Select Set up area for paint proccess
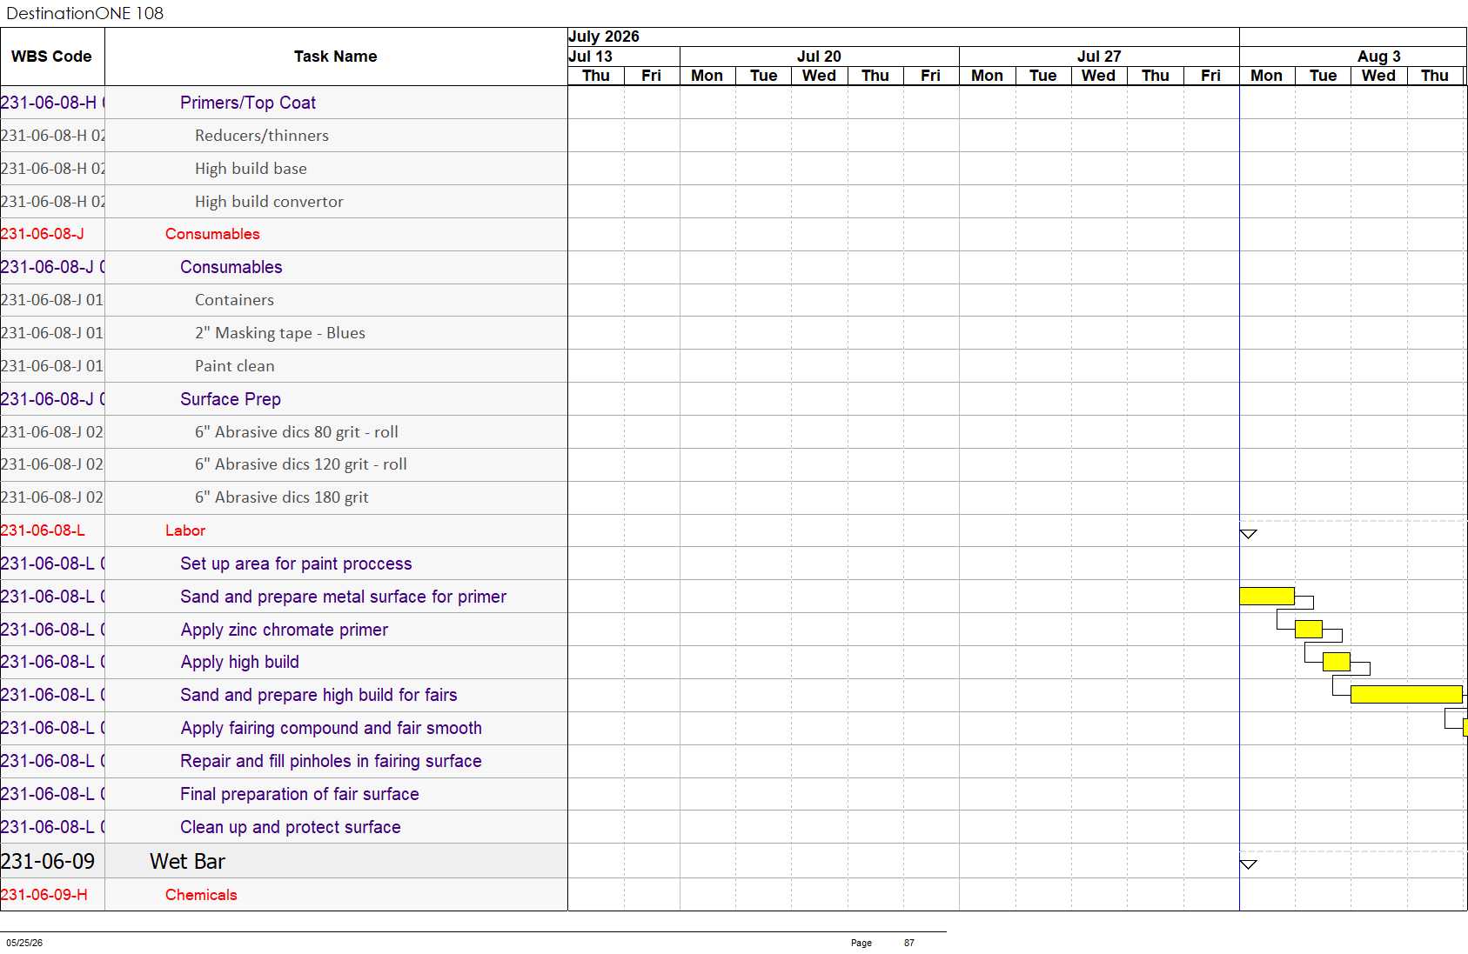The image size is (1468, 954). [284, 564]
